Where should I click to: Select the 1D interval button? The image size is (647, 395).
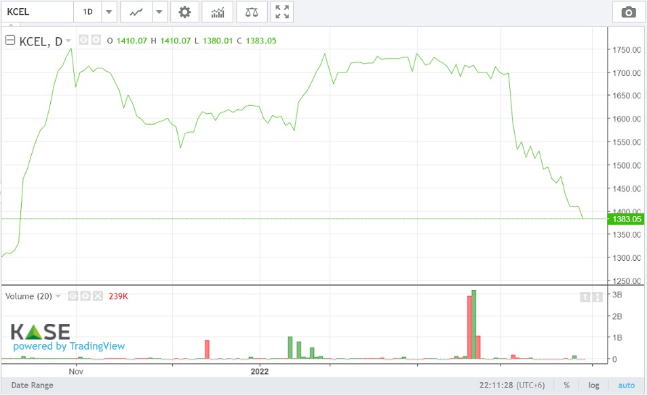[87, 12]
